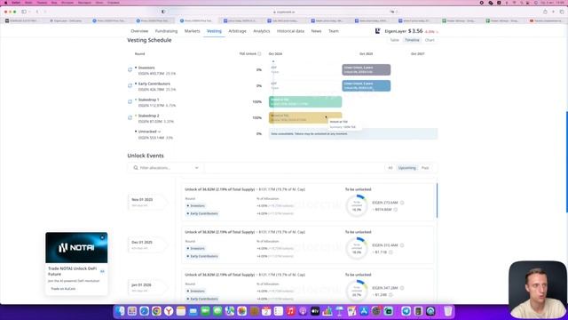
Task: Click the Safari address bar
Action: point(284,12)
